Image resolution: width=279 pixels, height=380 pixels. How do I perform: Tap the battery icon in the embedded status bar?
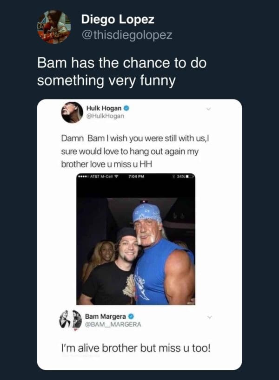(189, 177)
